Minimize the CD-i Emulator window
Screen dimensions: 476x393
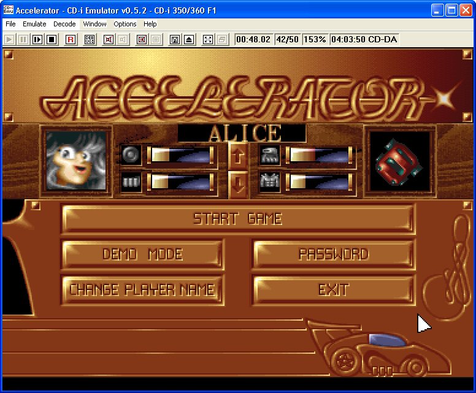tap(437, 10)
